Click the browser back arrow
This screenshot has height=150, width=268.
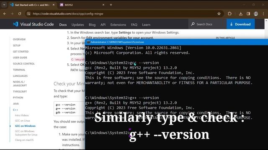[x=5, y=14]
